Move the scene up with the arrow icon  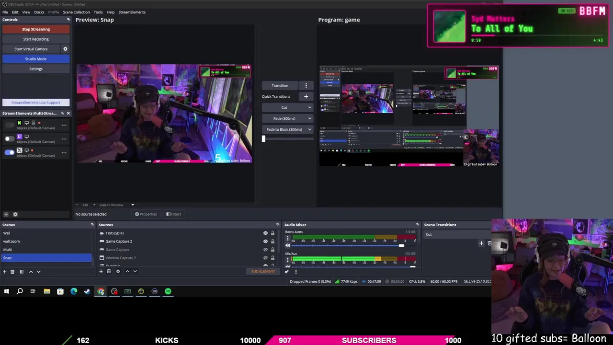[31, 272]
